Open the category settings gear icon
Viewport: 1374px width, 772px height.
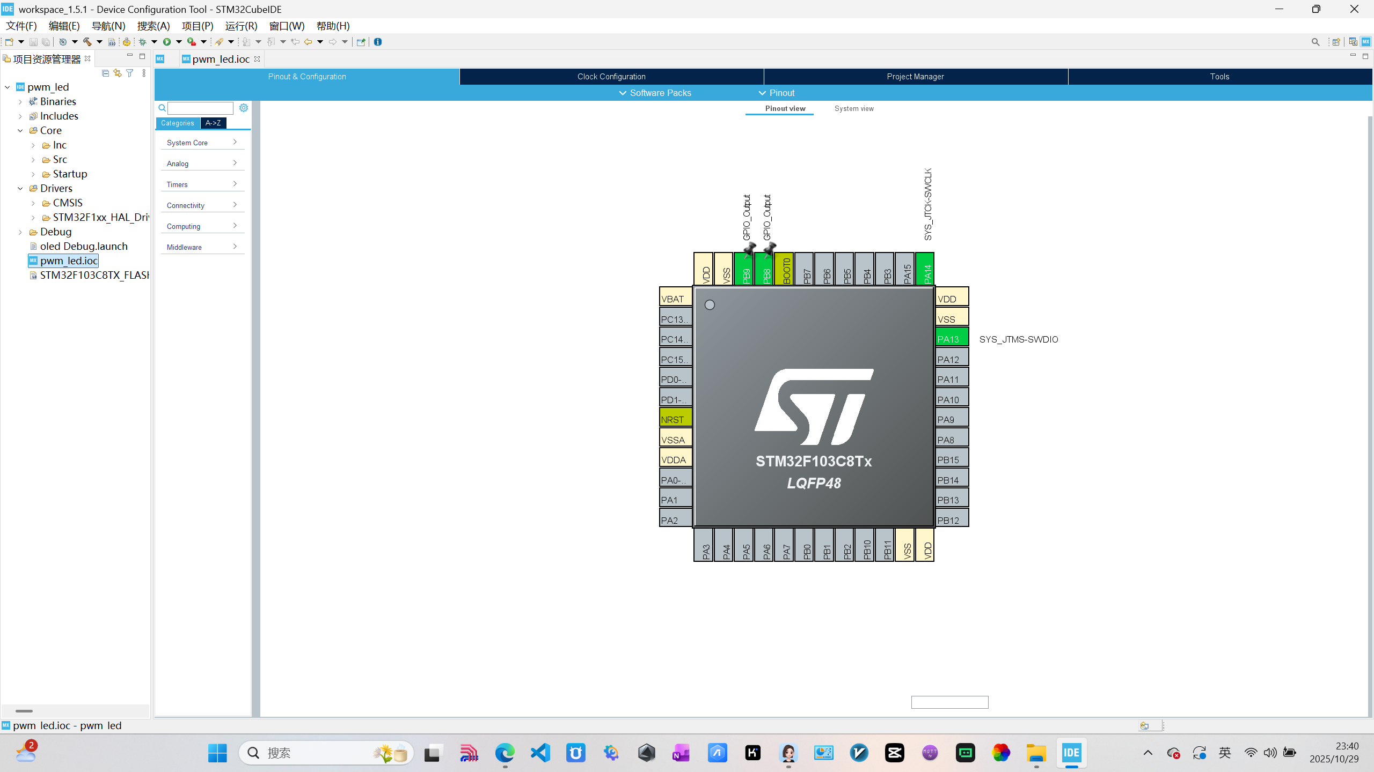(244, 108)
